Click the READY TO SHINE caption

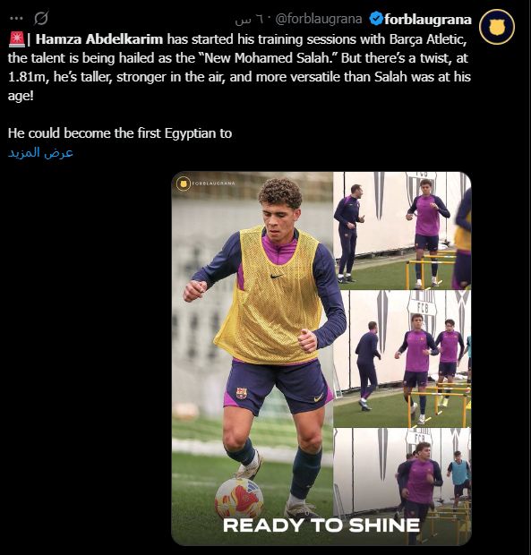[x=321, y=525]
